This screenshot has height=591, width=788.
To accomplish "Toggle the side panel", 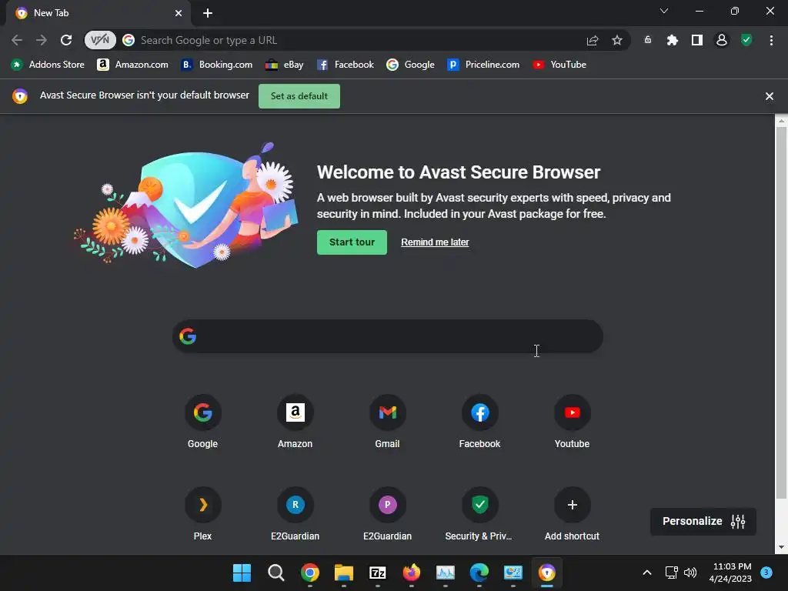I will (x=696, y=40).
